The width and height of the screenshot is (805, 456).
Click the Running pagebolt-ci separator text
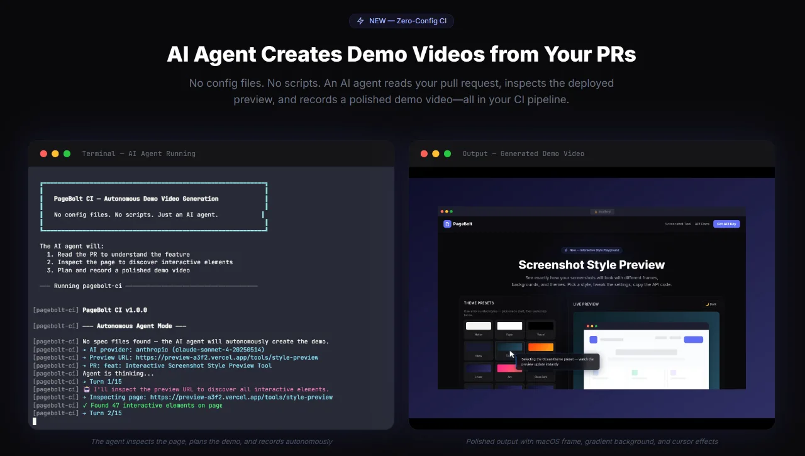pos(88,286)
